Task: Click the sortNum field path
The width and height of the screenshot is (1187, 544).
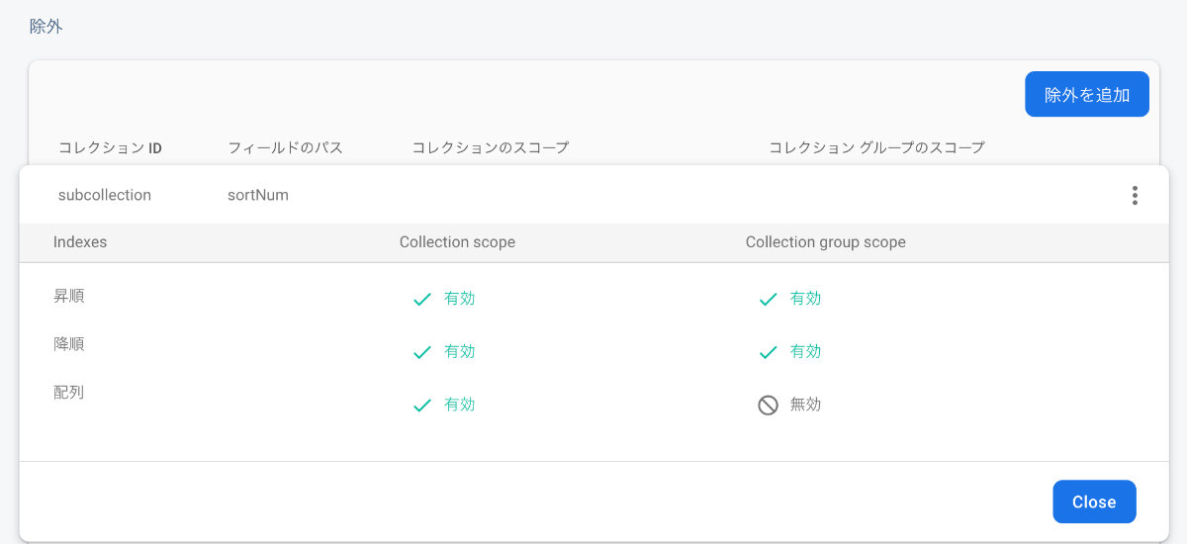Action: (x=258, y=195)
